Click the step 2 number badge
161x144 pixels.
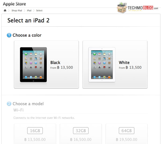9,104
